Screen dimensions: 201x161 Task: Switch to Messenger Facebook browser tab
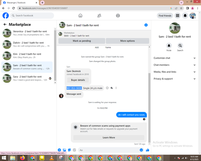point(20,3)
